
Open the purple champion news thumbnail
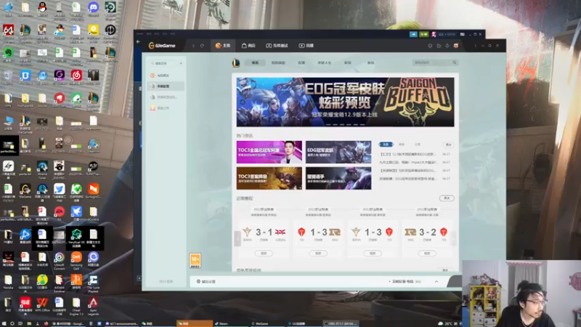click(x=338, y=178)
